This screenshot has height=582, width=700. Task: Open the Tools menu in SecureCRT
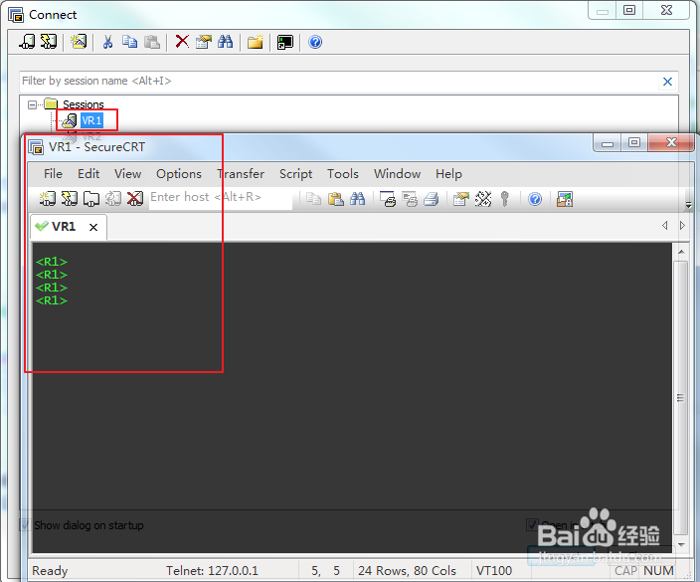pos(342,174)
